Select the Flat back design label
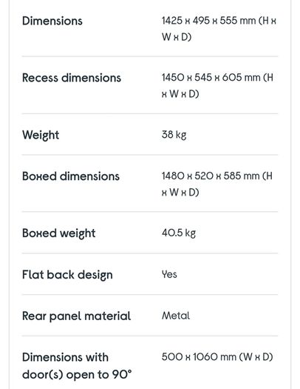The height and width of the screenshot is (389, 300). pos(67,275)
